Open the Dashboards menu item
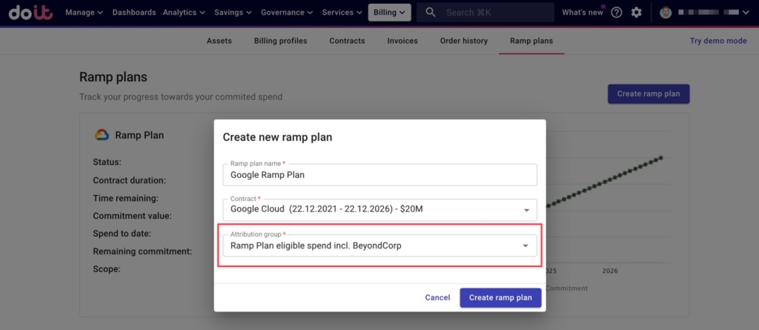This screenshot has width=759, height=330. (x=134, y=13)
